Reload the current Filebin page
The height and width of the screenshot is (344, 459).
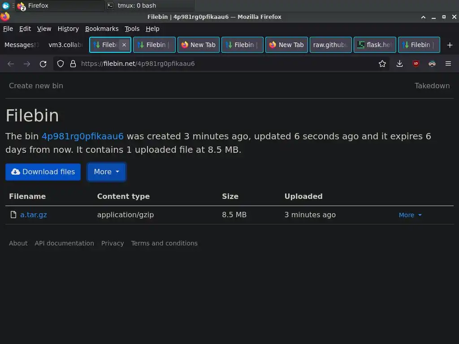(43, 64)
